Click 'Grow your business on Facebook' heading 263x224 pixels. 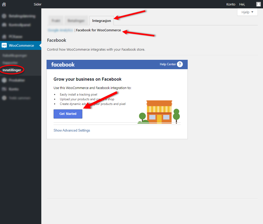(87, 79)
